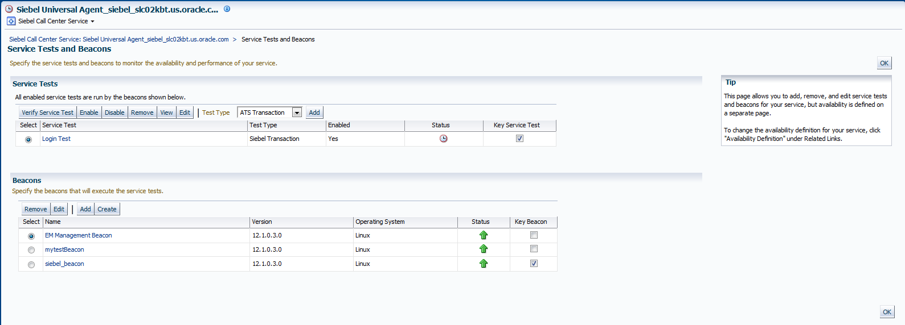Screen dimensions: 905x325
Task: Check Key Beacon for EM Management Beacon
Action: (x=534, y=235)
